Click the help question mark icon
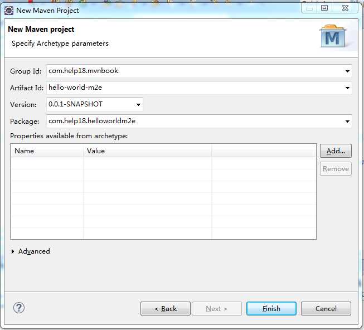 (19, 308)
